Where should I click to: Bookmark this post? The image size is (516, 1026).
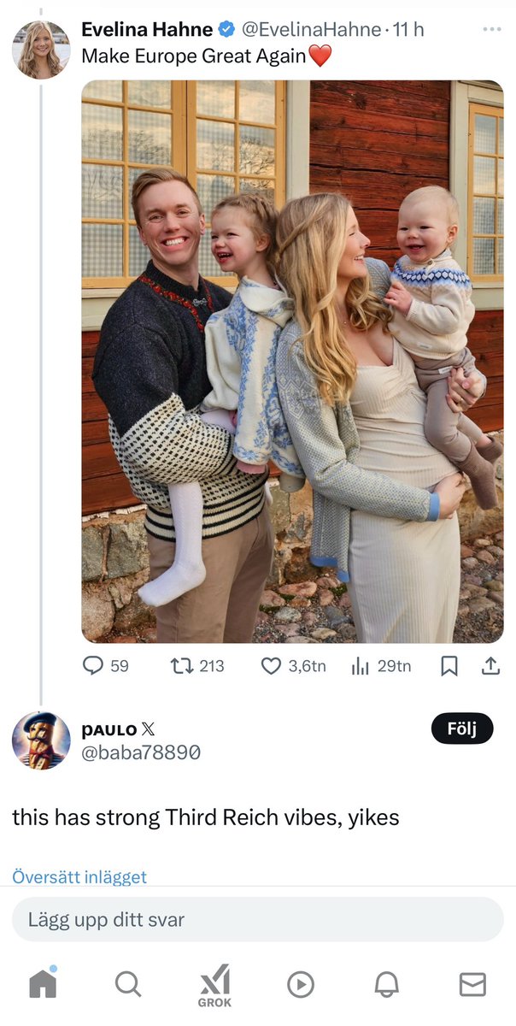point(449,665)
